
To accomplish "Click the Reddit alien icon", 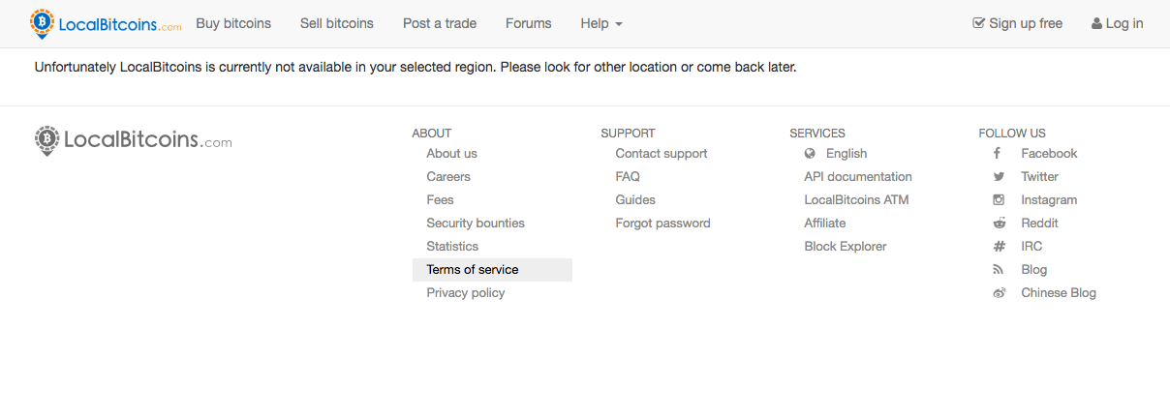I will coord(999,224).
